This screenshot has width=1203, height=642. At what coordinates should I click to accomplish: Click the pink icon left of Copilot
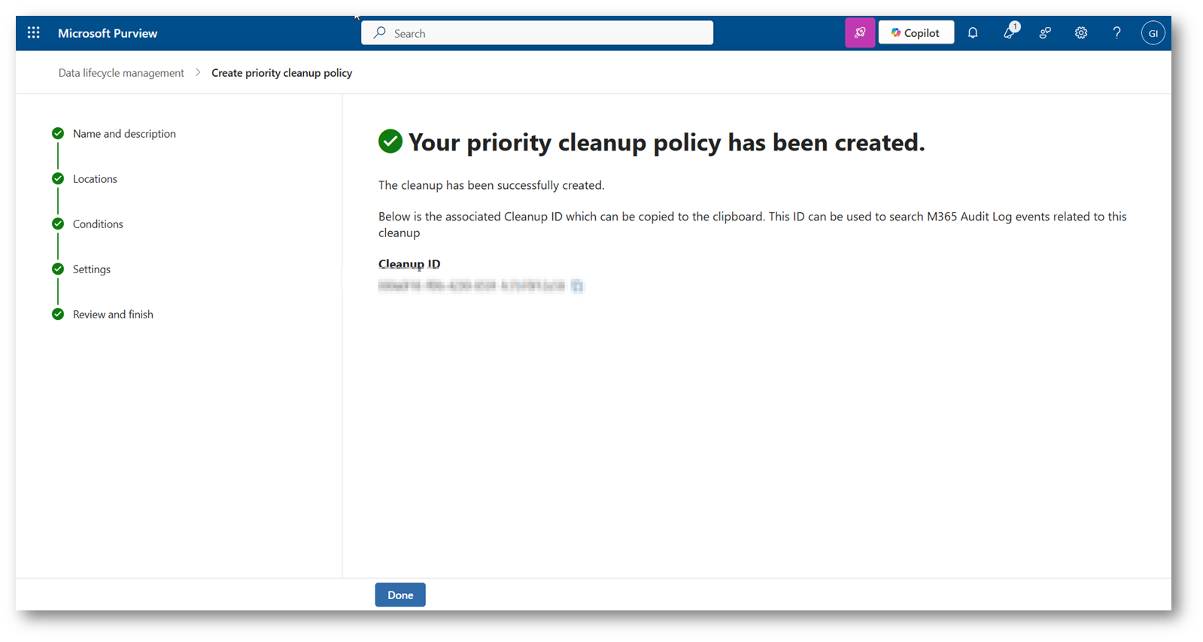(x=859, y=33)
